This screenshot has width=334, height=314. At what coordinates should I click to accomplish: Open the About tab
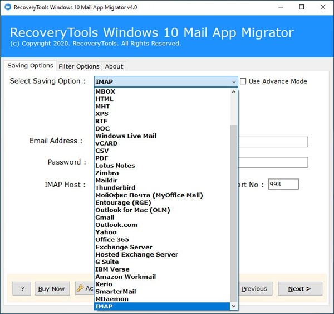click(x=114, y=66)
